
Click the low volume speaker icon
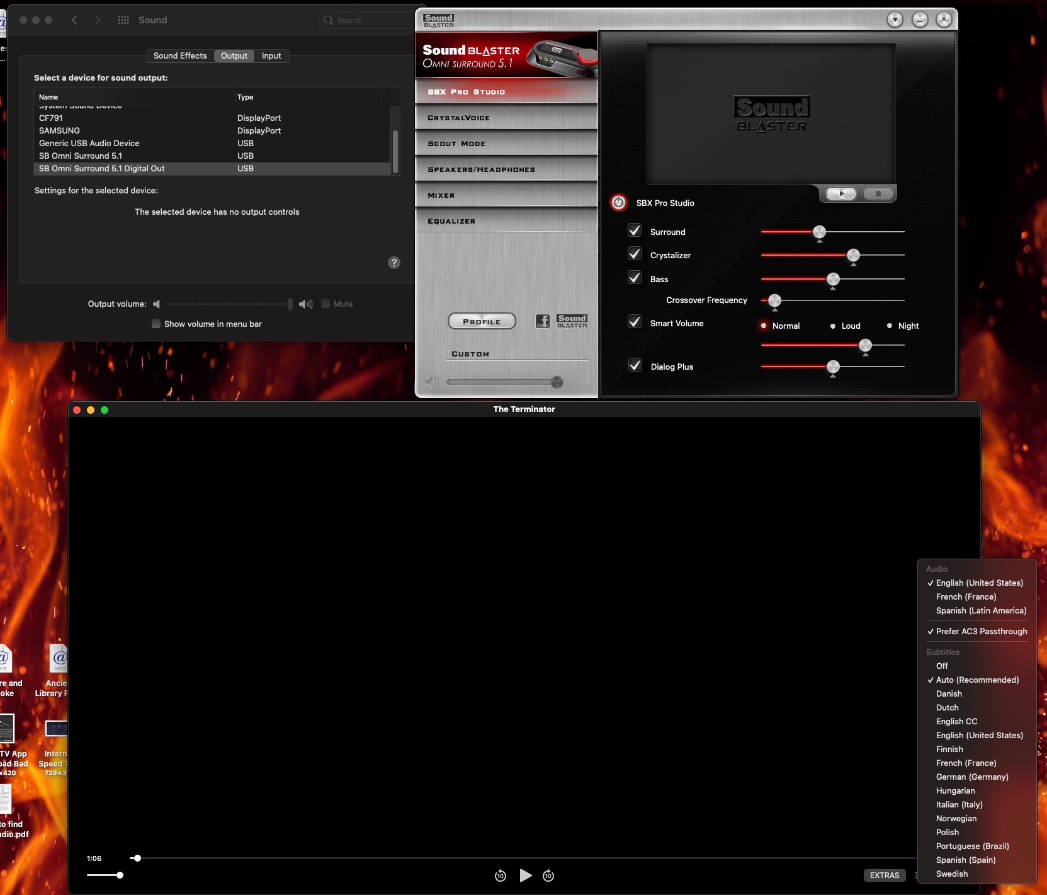[x=156, y=304]
